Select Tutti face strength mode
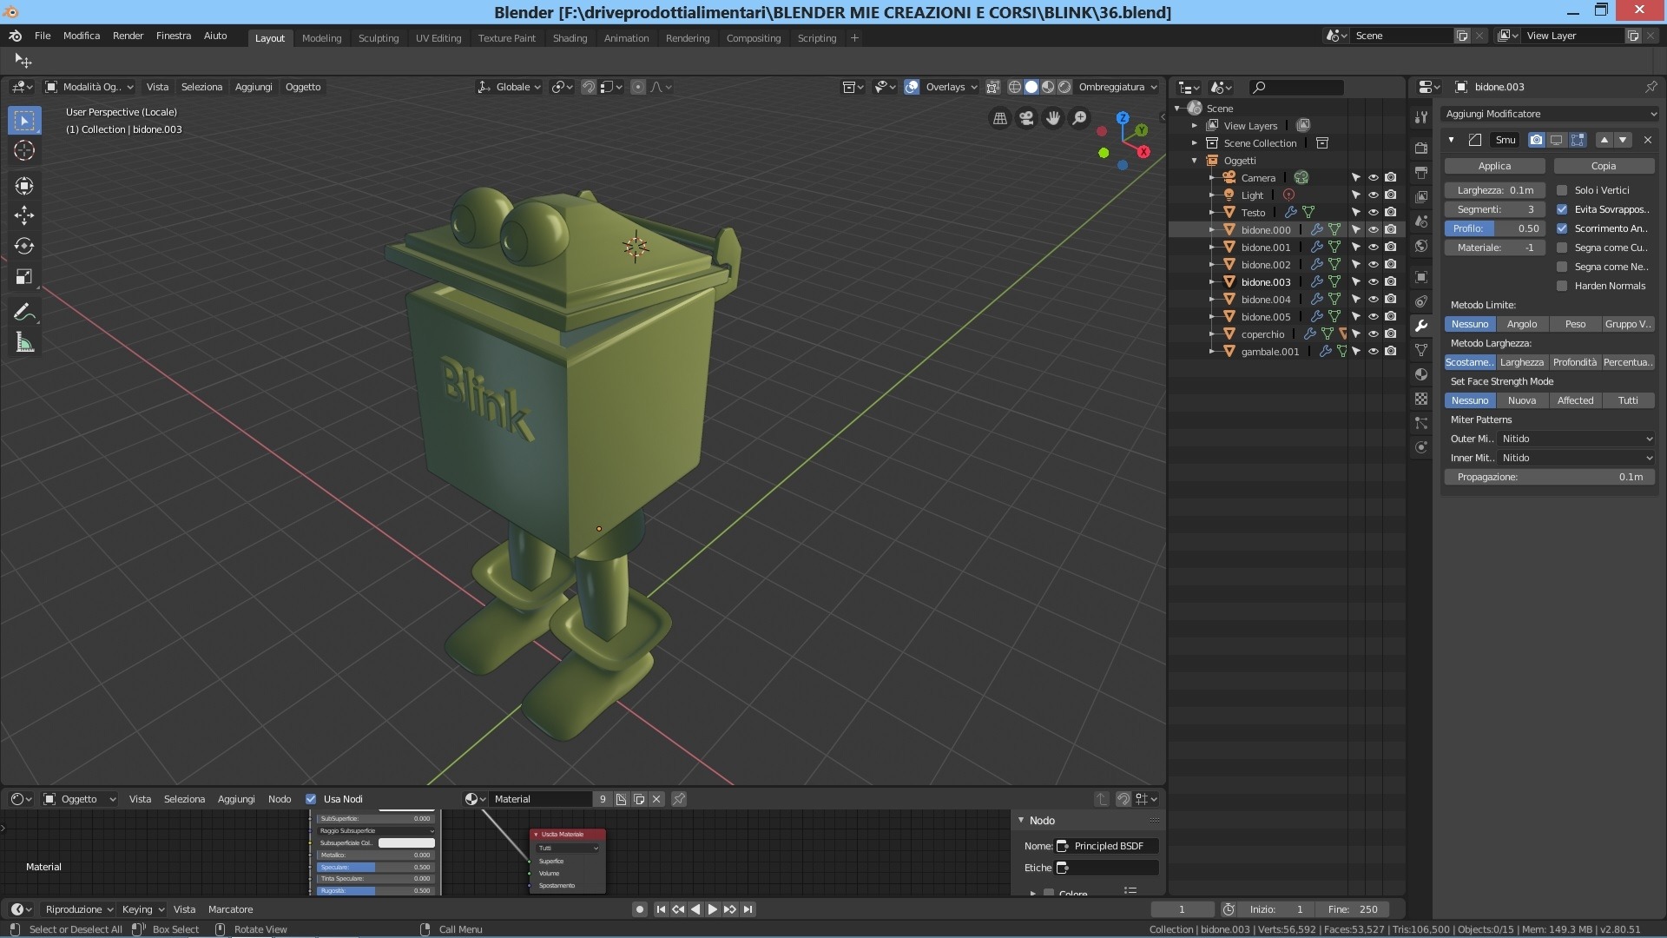The height and width of the screenshot is (938, 1667). (1628, 400)
